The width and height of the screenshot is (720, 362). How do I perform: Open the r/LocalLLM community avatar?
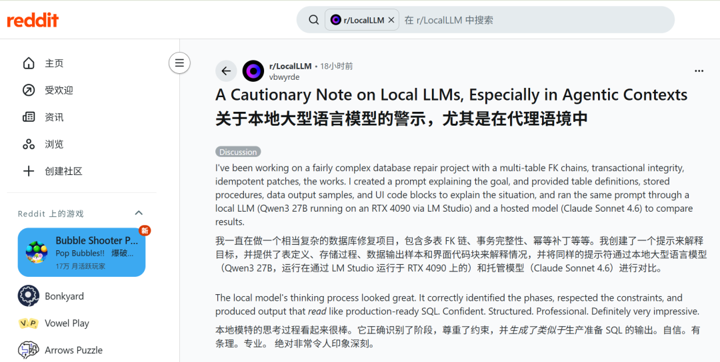pos(253,71)
